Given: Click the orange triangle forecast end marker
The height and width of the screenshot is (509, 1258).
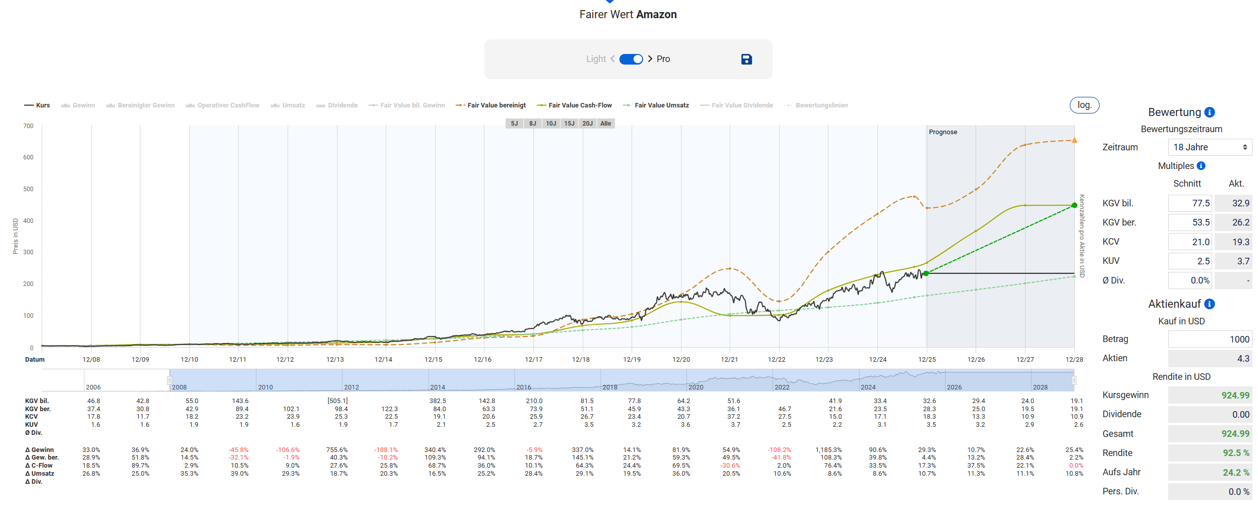Looking at the screenshot, I should click(1074, 140).
